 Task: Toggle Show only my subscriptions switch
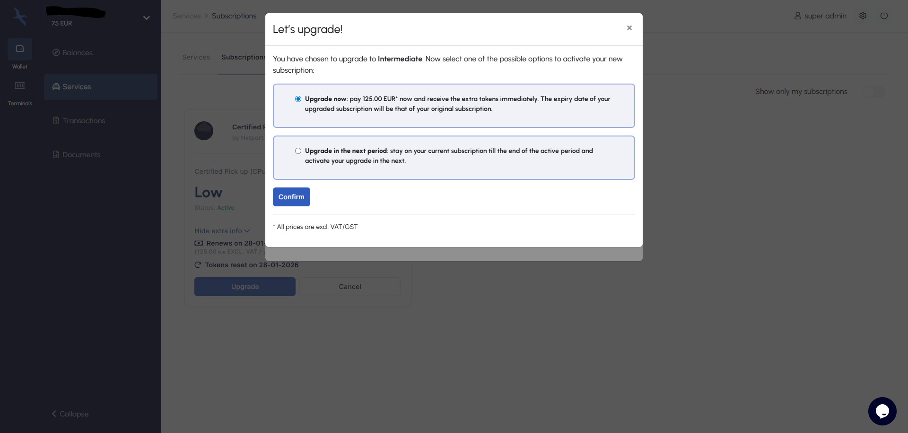(x=873, y=92)
